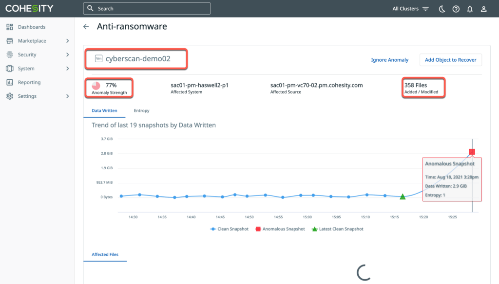Click the Ignore Anomaly link

tap(389, 60)
